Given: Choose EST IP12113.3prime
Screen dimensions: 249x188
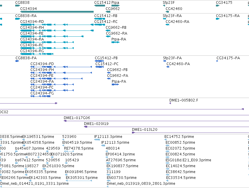Looking at the screenshot, I should click(x=108, y=137).
